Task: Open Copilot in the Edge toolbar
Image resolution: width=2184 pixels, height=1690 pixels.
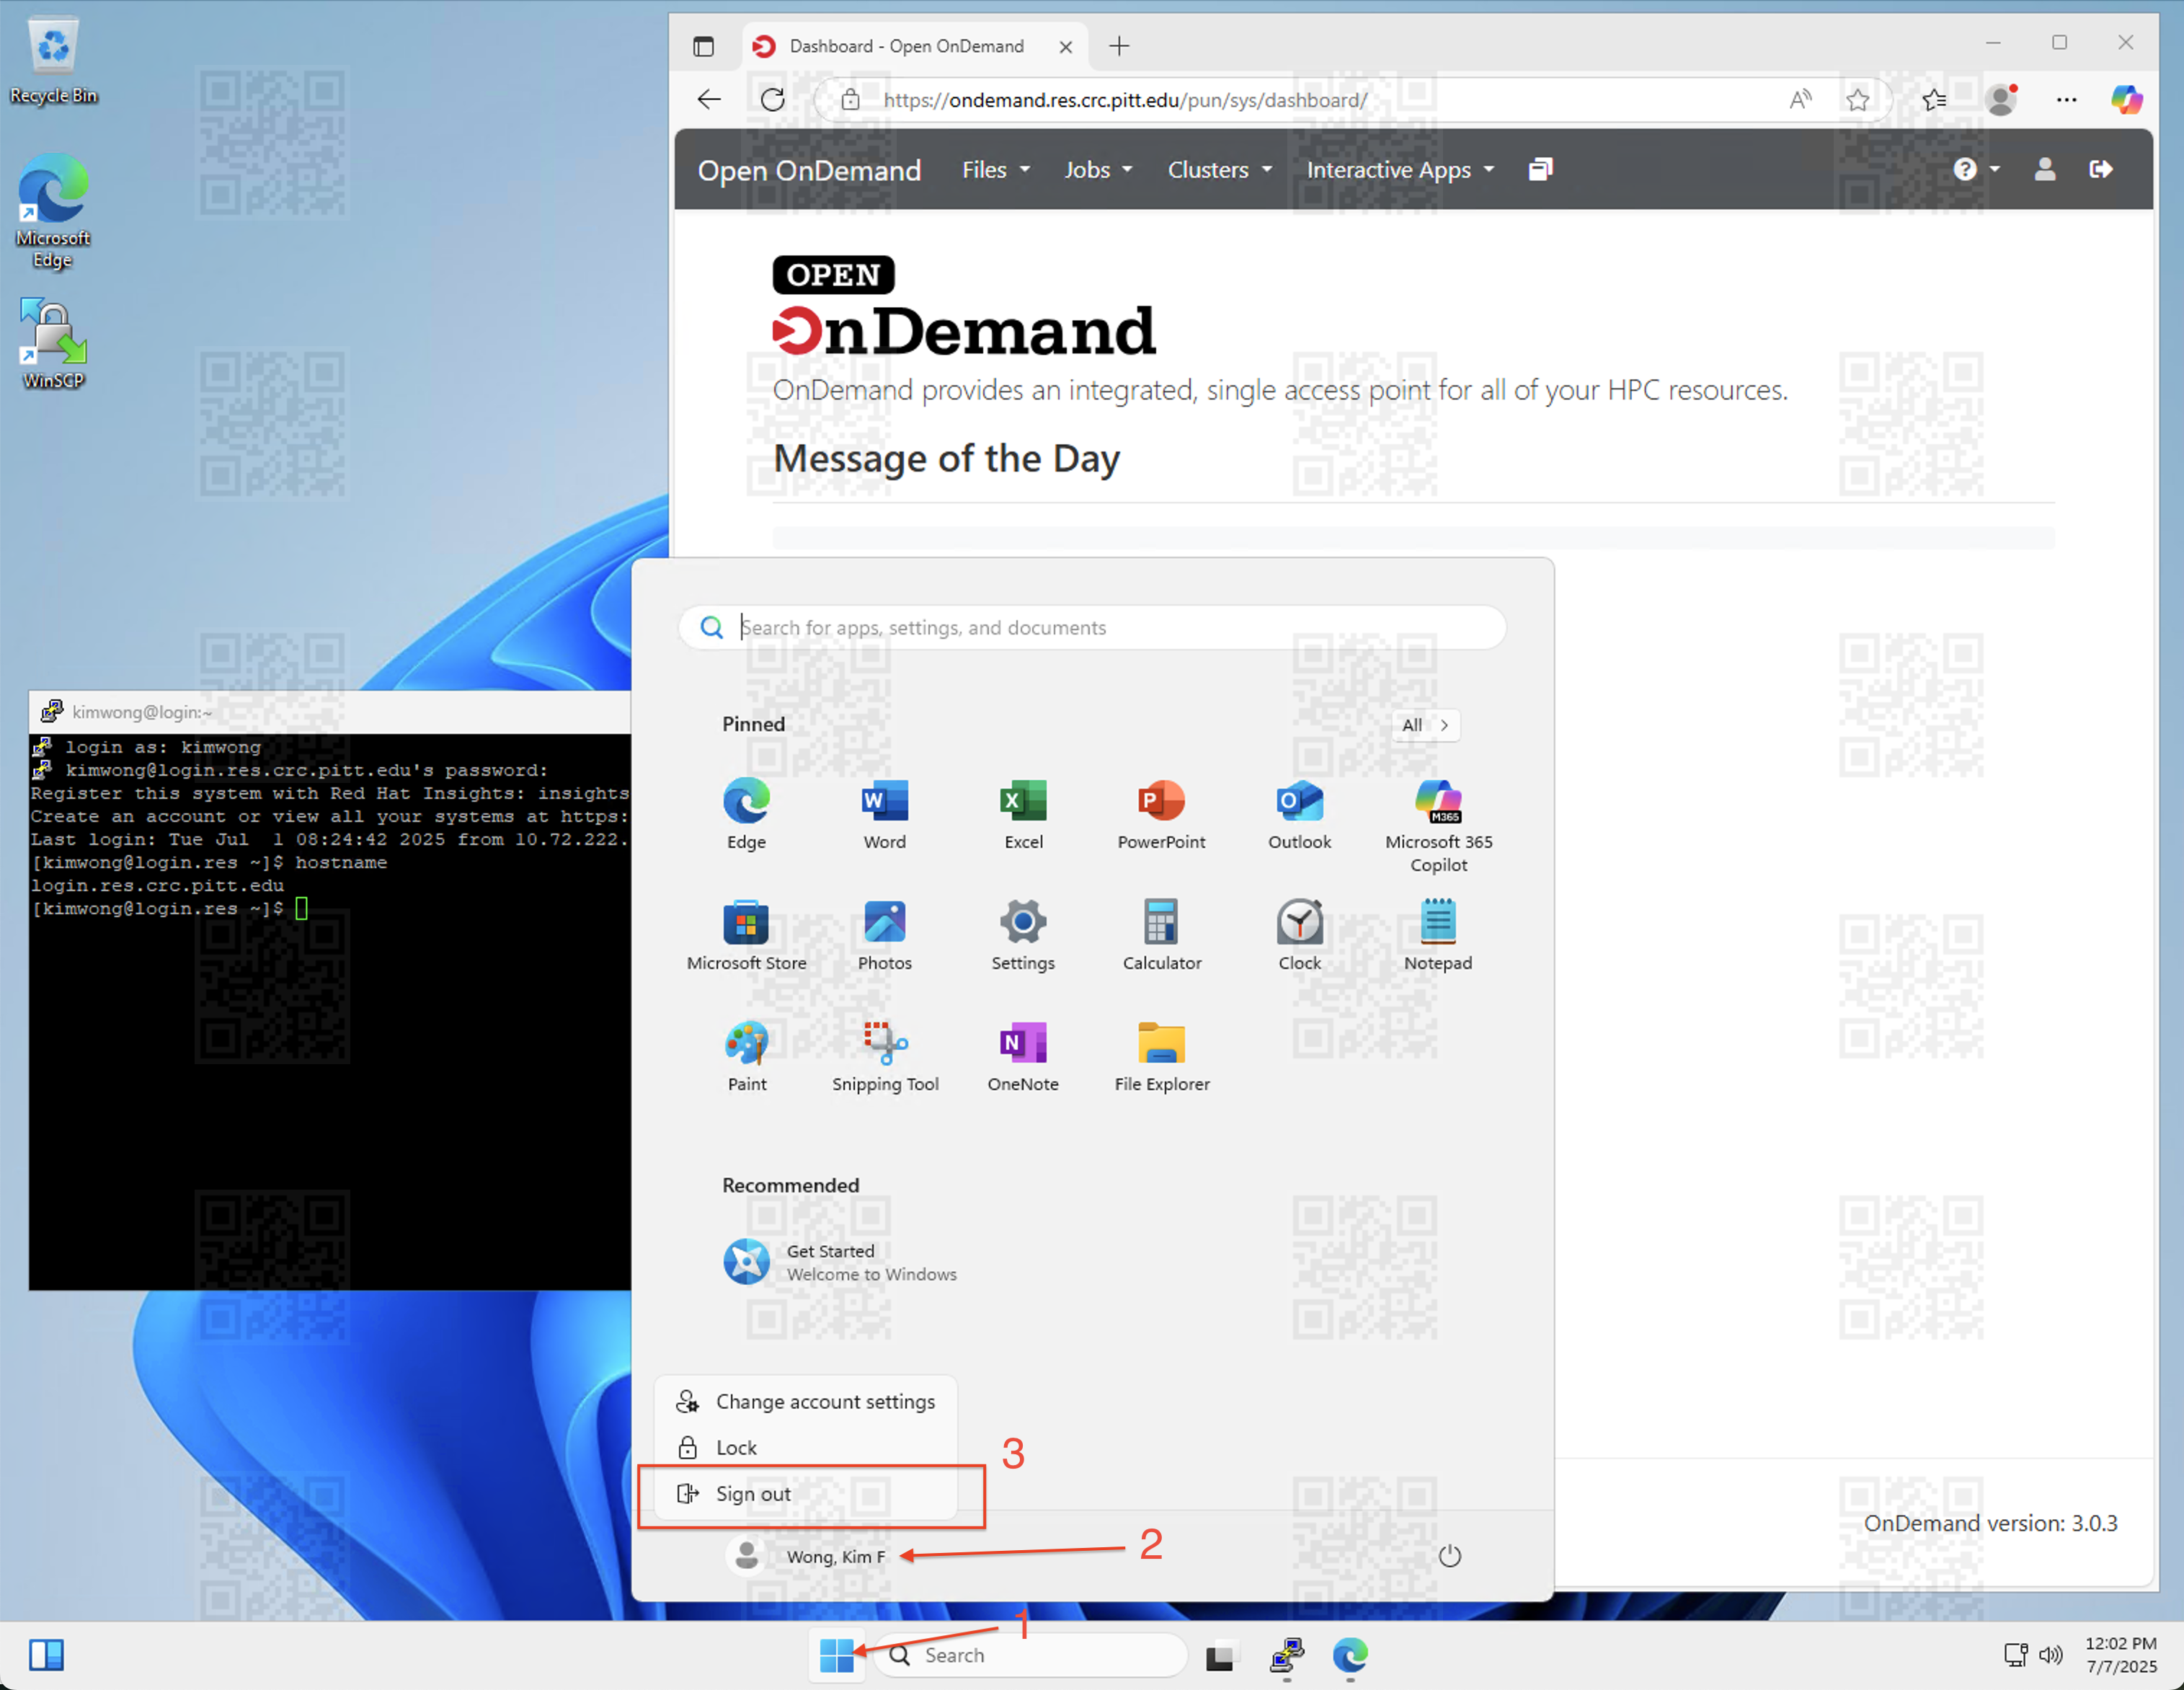Action: tap(2127, 99)
